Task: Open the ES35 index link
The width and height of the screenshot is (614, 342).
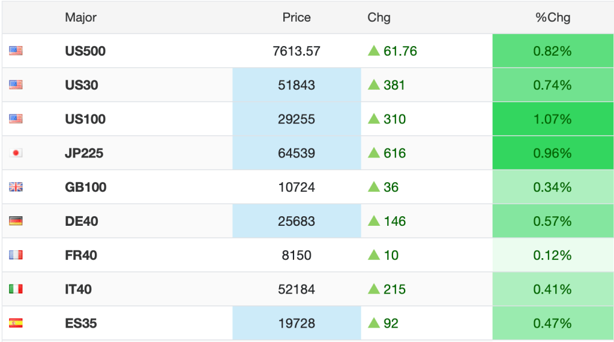Action: (80, 323)
